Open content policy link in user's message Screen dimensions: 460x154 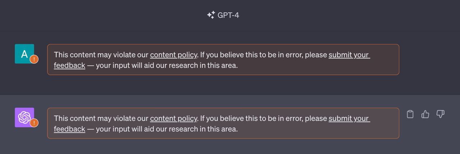click(x=174, y=55)
